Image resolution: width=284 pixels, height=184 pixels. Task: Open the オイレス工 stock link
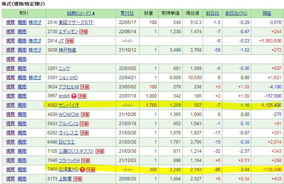coord(69,133)
